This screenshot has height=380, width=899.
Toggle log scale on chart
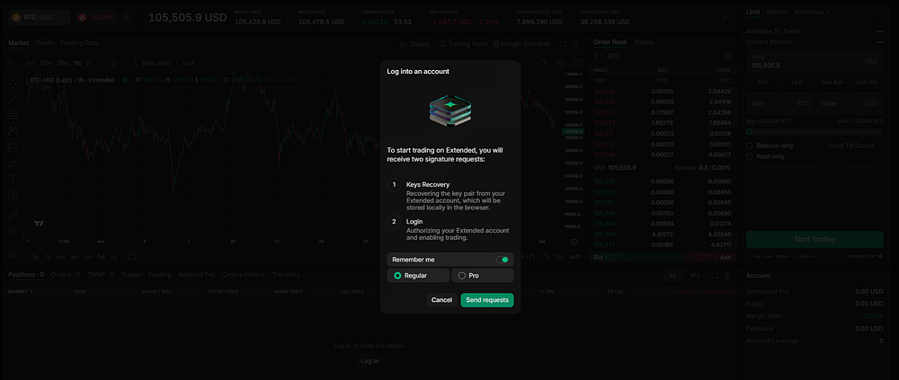pyautogui.click(x=559, y=257)
